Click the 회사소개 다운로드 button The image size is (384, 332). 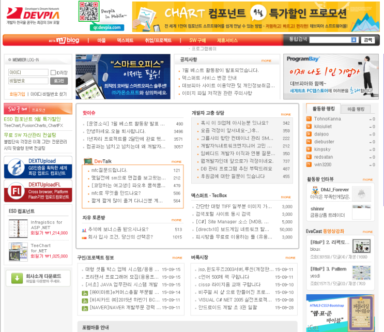tap(38, 278)
